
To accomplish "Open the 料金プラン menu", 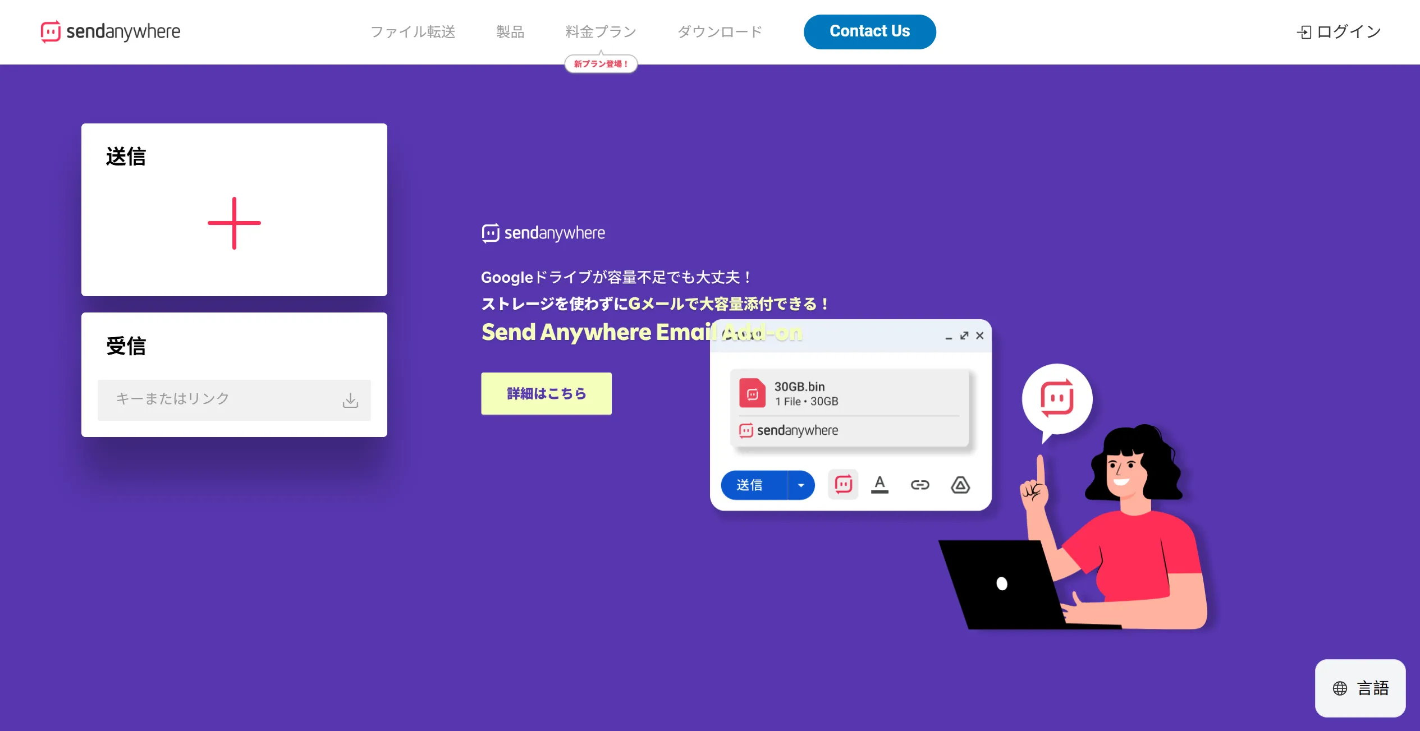I will click(601, 32).
